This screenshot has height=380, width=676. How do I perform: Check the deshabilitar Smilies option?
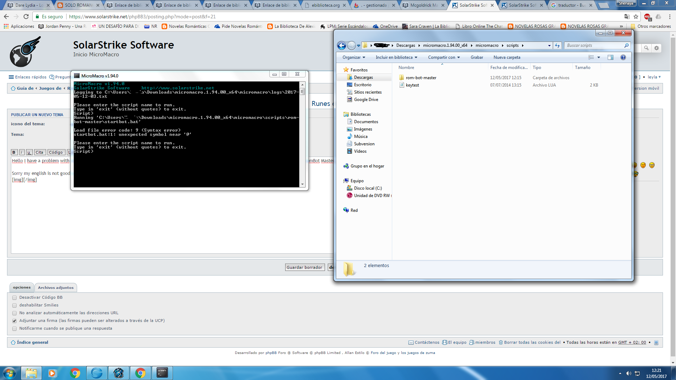click(14, 305)
